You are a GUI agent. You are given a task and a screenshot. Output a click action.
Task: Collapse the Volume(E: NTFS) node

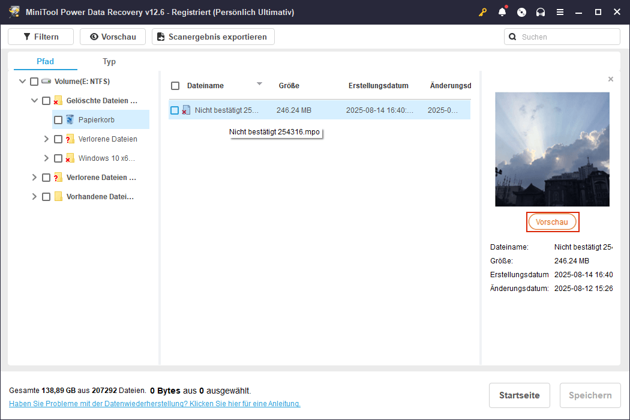23,81
